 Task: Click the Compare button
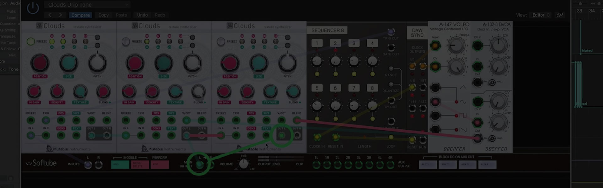(80, 15)
